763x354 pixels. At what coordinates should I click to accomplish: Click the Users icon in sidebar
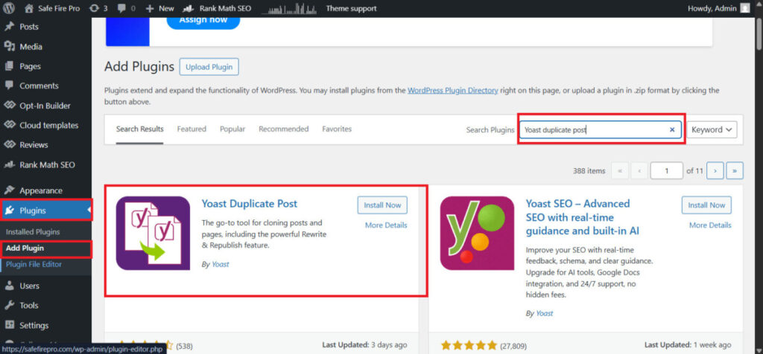click(x=9, y=286)
